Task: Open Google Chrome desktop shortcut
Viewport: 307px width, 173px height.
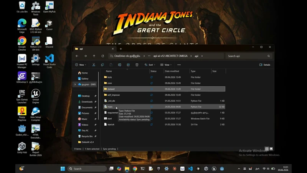Action: pos(22,43)
